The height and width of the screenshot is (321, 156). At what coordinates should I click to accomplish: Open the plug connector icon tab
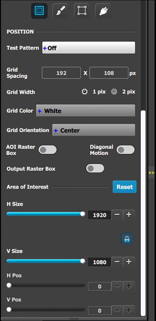coord(103,11)
